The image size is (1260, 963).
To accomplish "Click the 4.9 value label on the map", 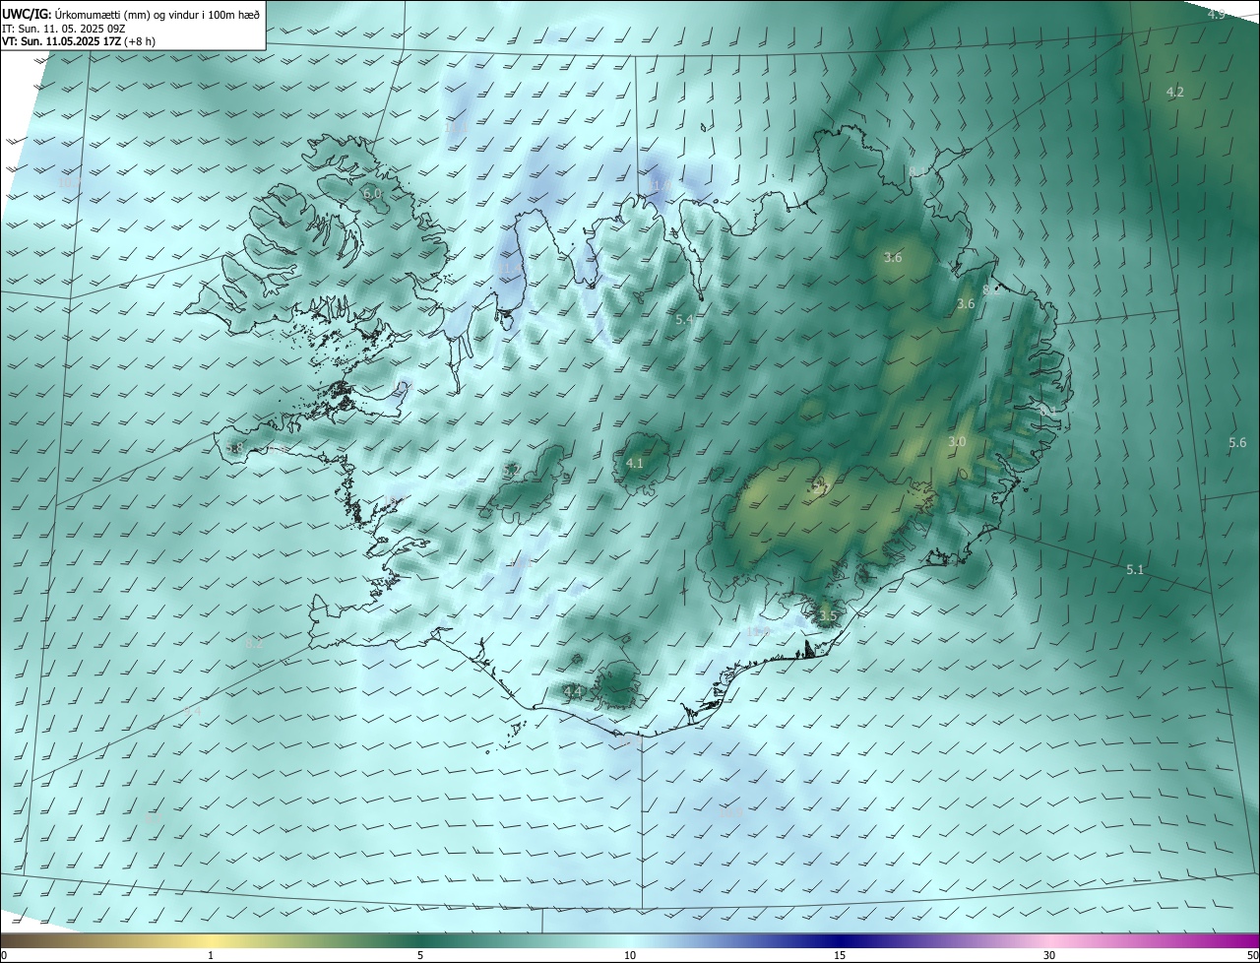I will pyautogui.click(x=1217, y=15).
